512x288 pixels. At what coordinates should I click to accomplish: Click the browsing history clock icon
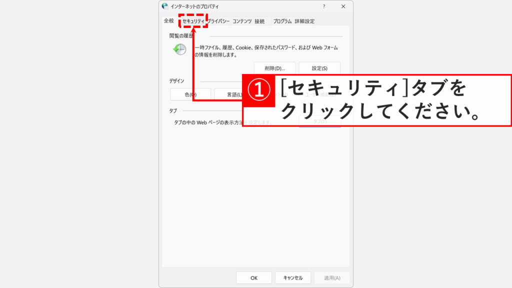[179, 49]
